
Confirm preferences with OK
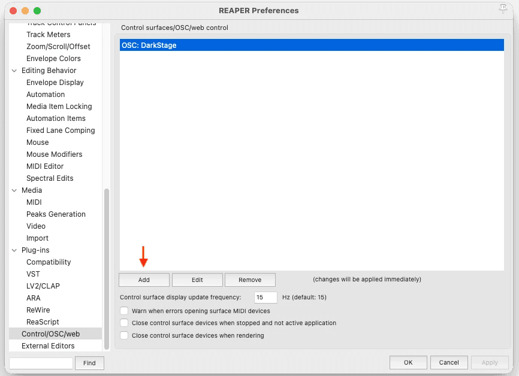(x=408, y=362)
